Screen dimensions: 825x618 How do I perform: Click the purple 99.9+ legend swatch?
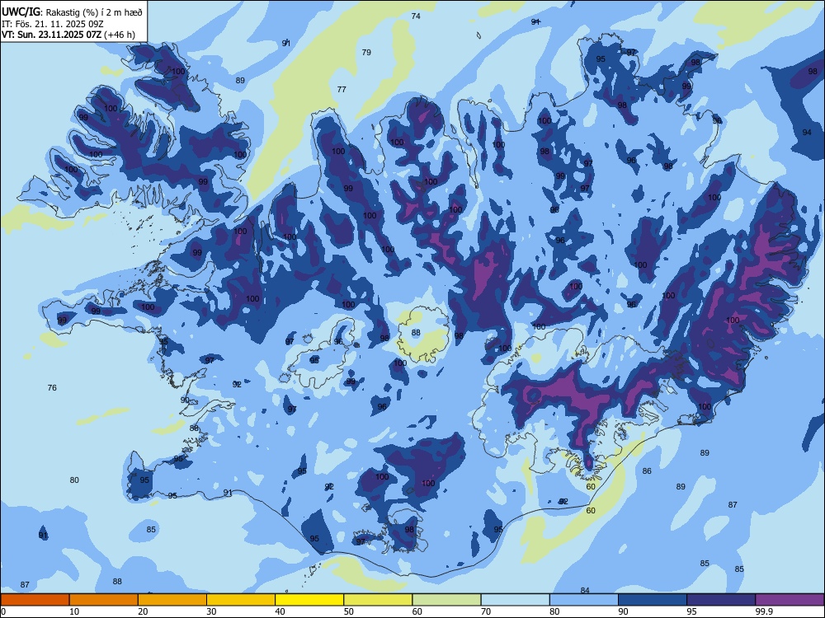click(x=790, y=600)
